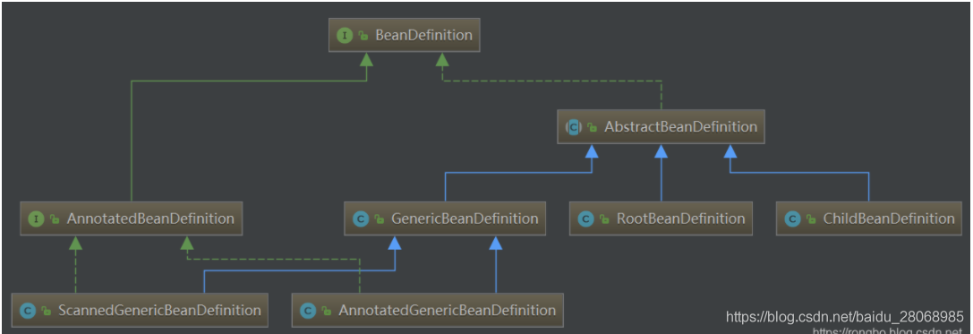Click the lock icon beside ChildBeanDefinition
973x334 pixels.
click(x=811, y=219)
